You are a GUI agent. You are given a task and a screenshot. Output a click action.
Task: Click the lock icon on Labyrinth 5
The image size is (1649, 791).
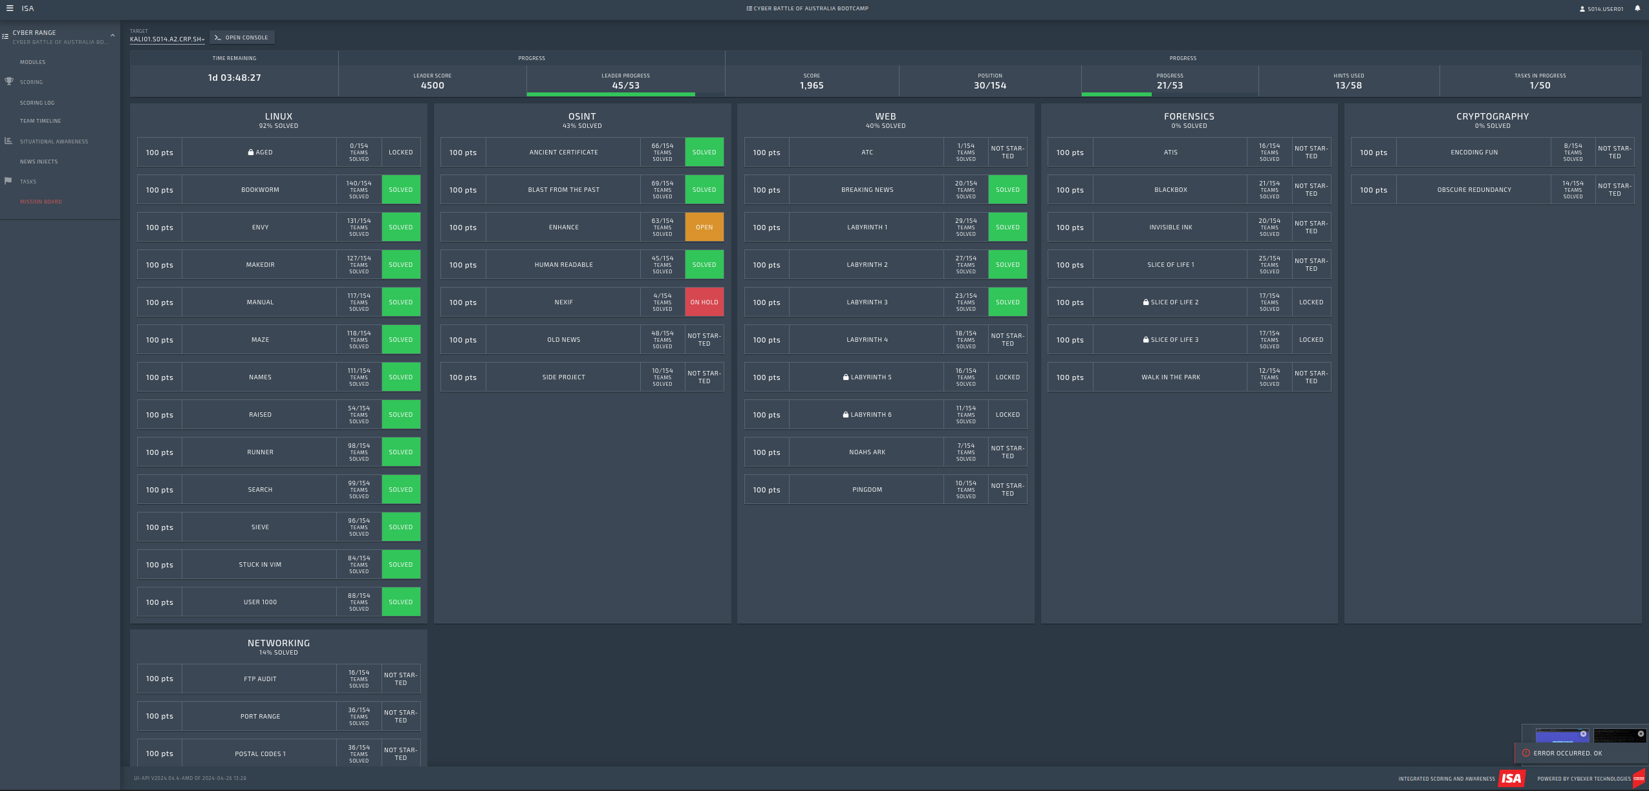[846, 377]
